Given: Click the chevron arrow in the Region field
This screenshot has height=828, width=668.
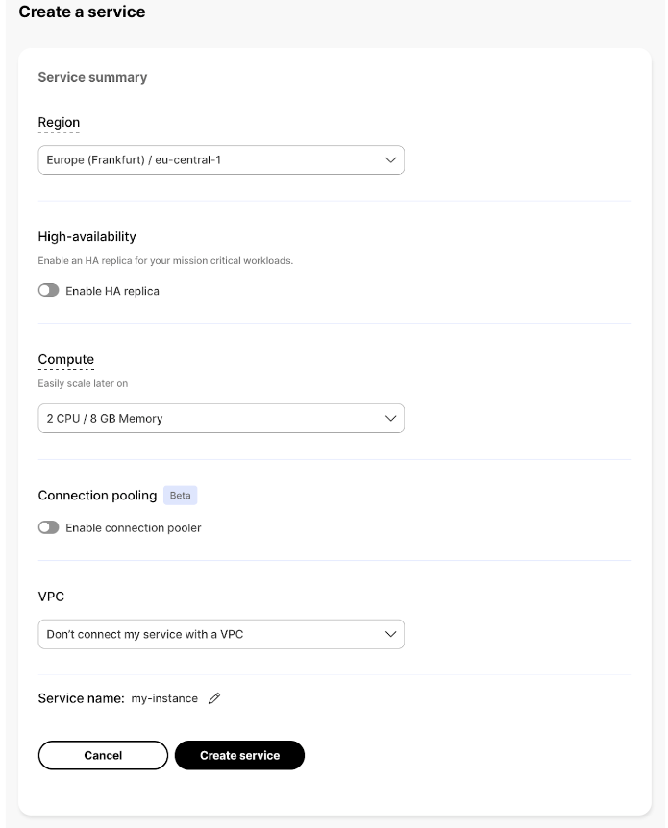Looking at the screenshot, I should 390,159.
